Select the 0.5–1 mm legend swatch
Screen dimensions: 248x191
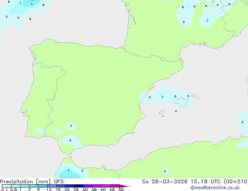[16, 186]
